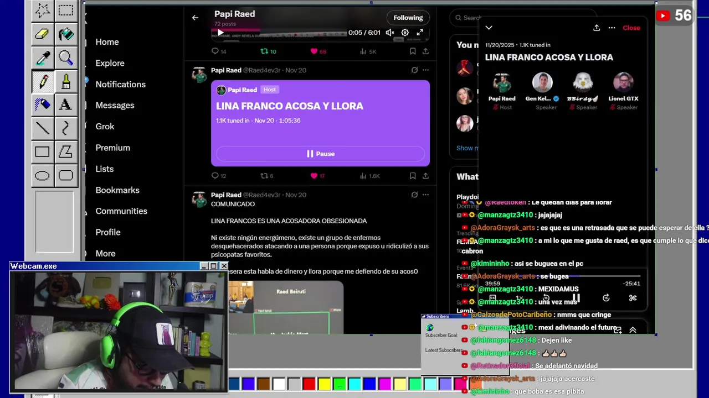Expand the More item in sidebar

105,253
